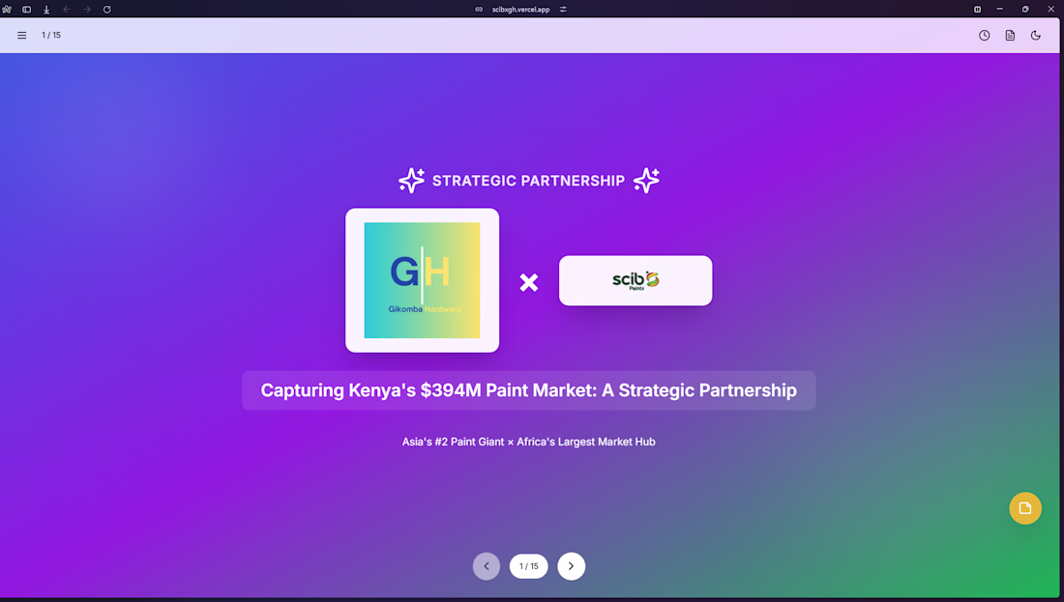Viewport: 1064px width, 602px height.
Task: Click the STRATEGIC PARTNERSHIP heading
Action: point(528,181)
